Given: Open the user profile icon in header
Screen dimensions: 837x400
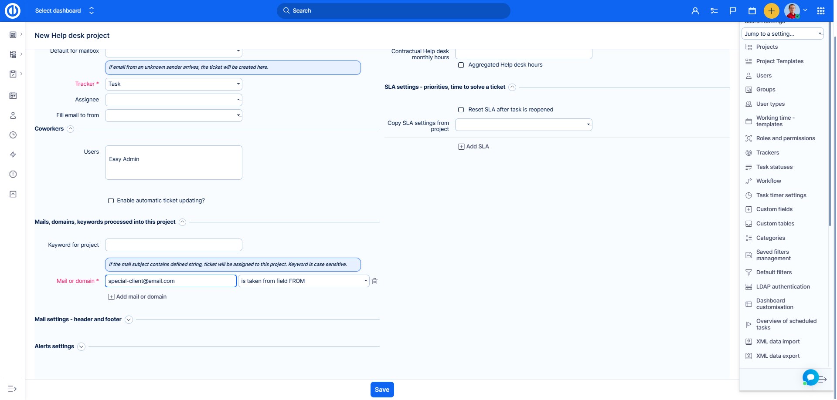Looking at the screenshot, I should click(695, 11).
